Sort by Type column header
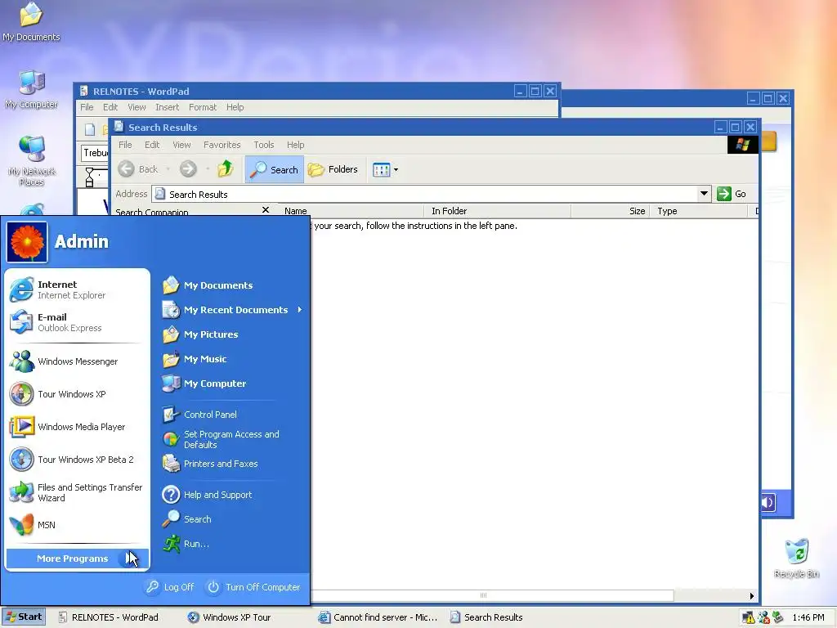 700,211
